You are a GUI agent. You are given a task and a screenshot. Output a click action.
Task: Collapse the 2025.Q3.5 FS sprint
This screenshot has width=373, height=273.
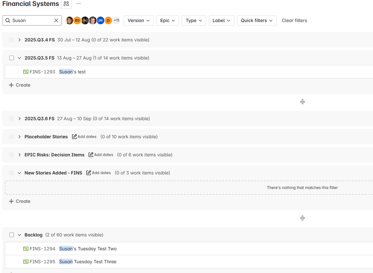tap(19, 58)
